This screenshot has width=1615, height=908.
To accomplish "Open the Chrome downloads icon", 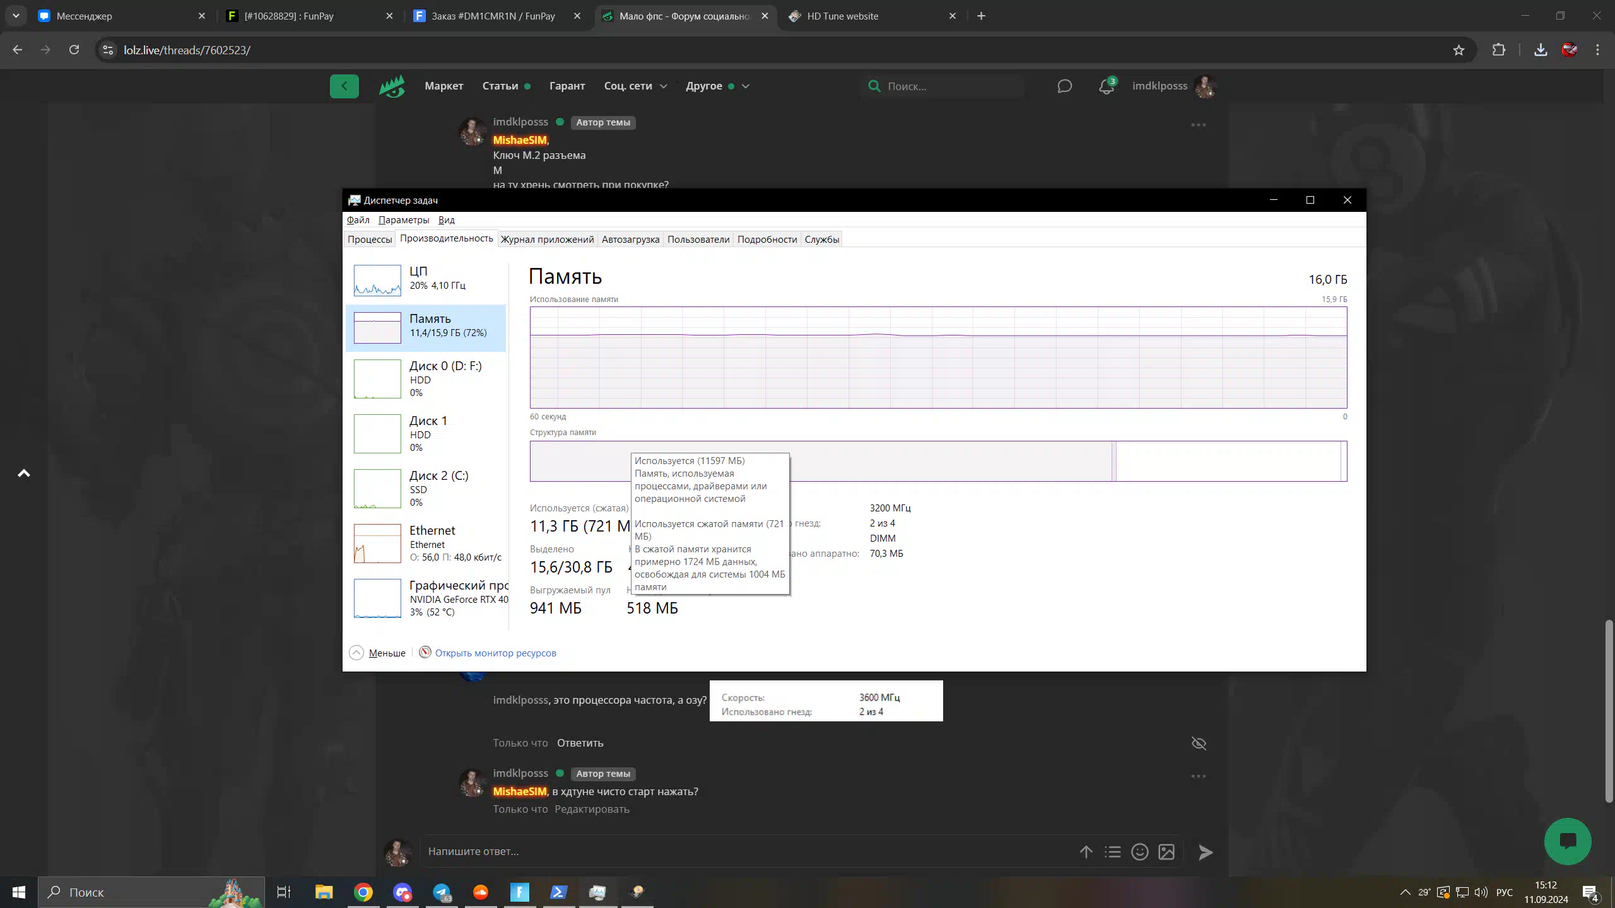I will tap(1541, 50).
